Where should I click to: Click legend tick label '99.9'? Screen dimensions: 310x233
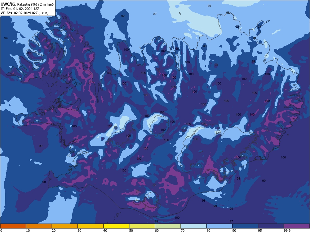tap(287, 231)
